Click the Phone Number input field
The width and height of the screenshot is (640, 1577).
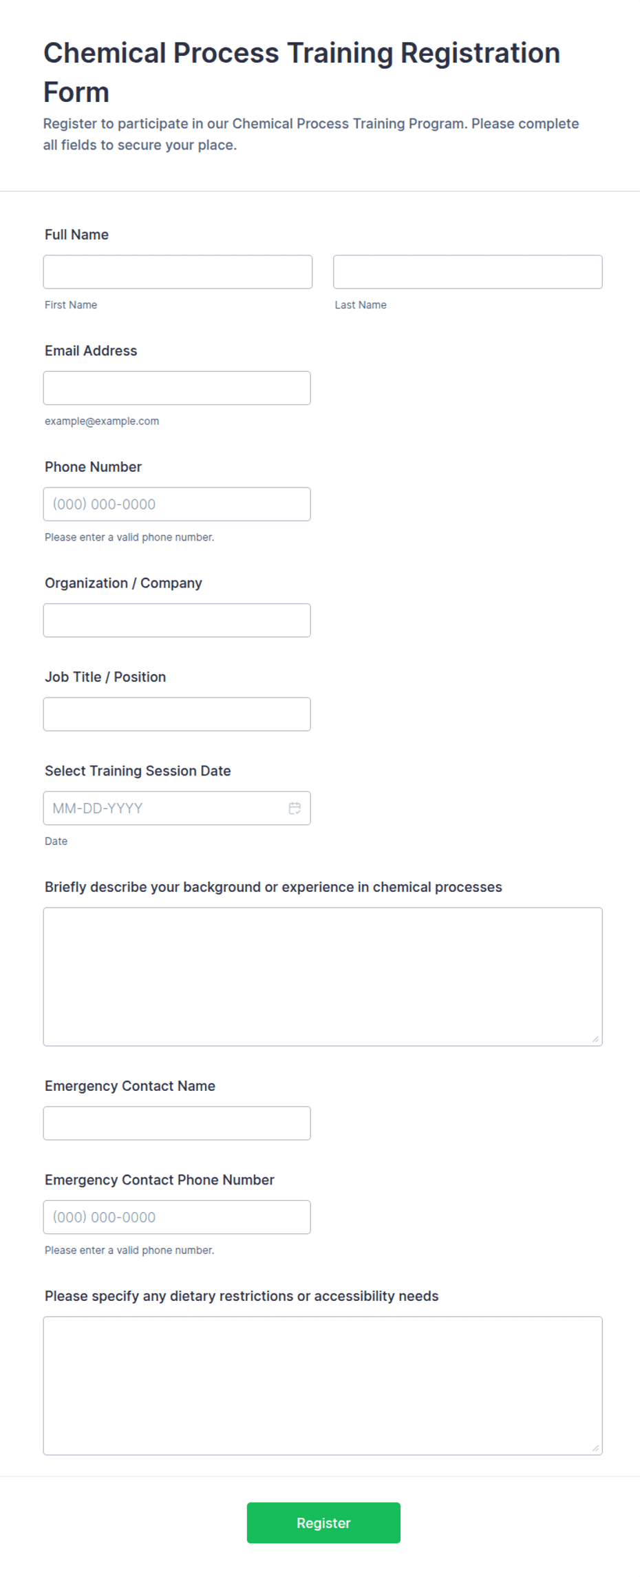(177, 504)
